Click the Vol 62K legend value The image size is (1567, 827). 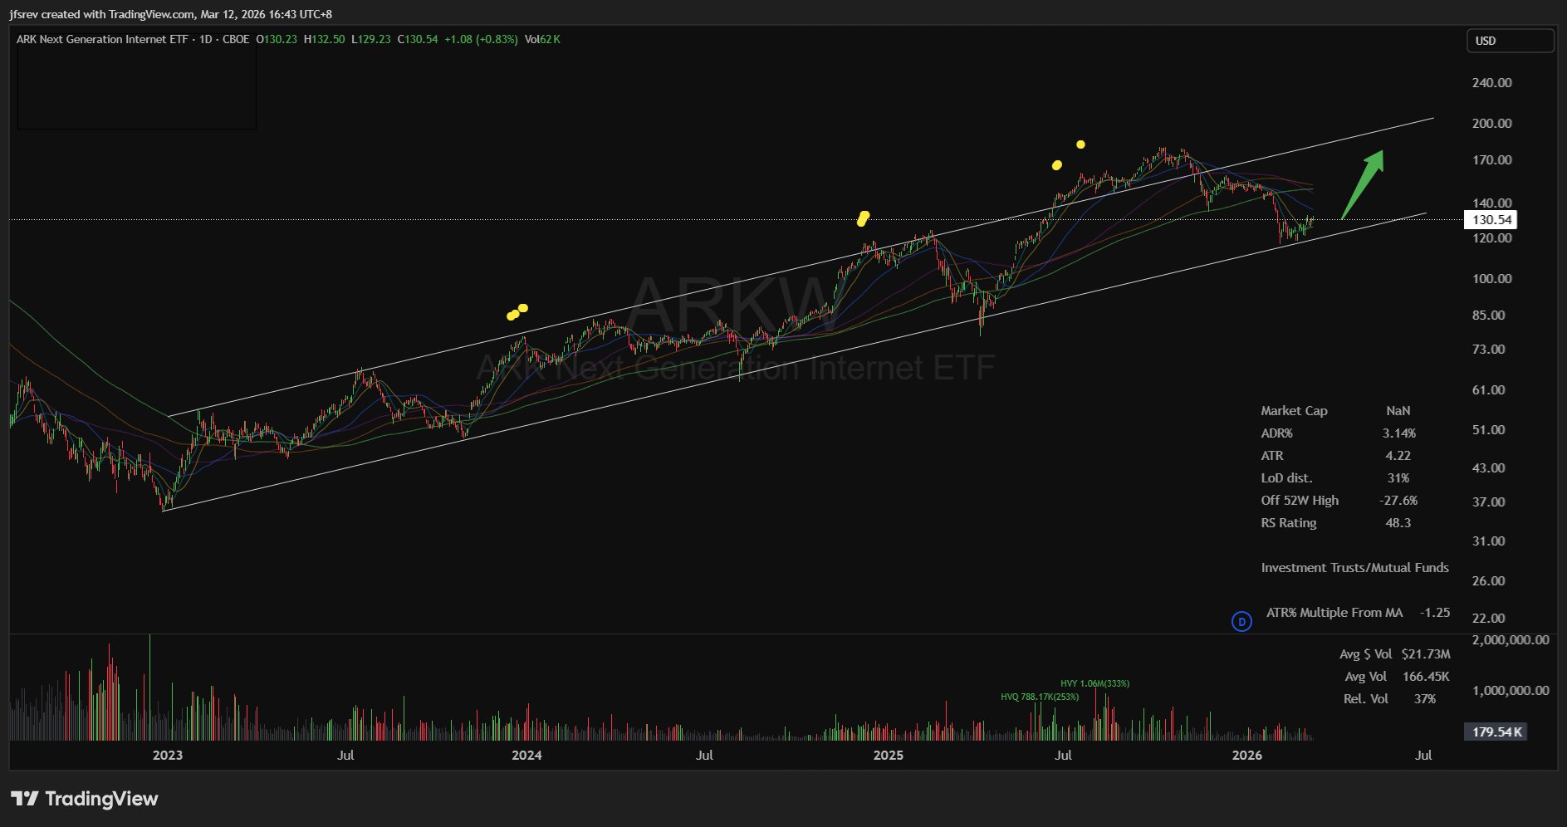click(542, 39)
